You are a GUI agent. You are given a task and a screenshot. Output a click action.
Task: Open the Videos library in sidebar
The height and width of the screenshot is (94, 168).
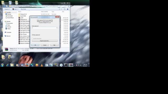click(9, 29)
